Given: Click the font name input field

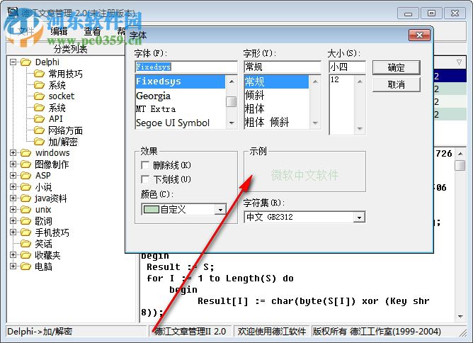Looking at the screenshot, I should (186, 67).
